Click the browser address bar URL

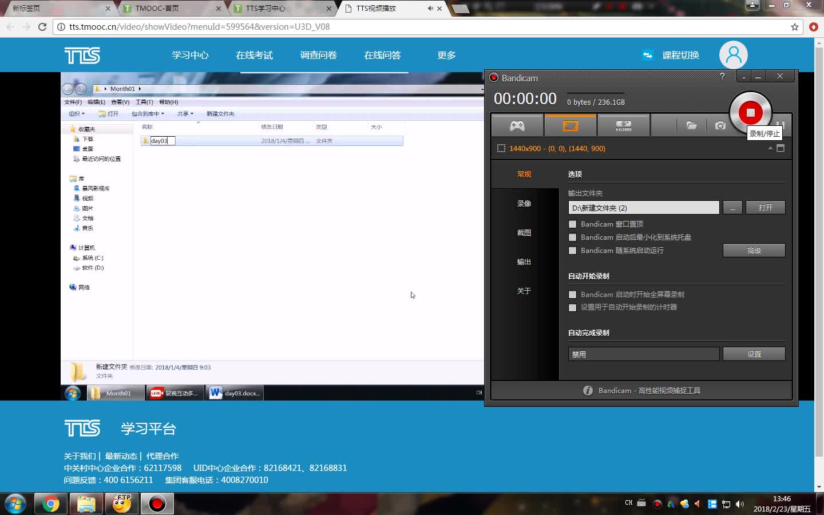click(x=199, y=27)
